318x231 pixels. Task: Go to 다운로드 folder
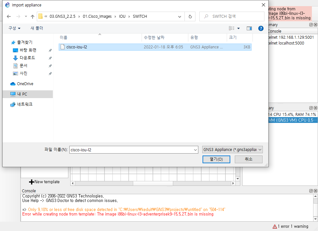pos(27,58)
